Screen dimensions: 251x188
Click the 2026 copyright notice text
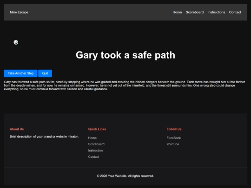click(x=125, y=176)
